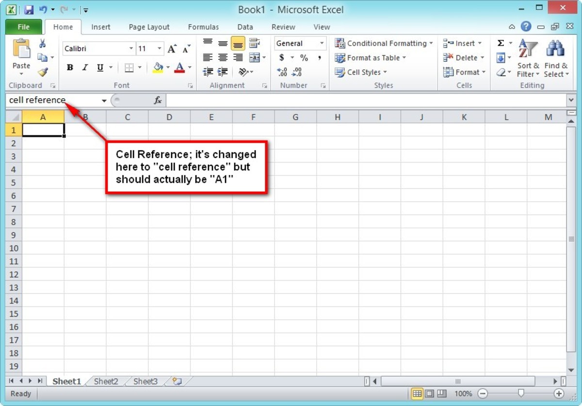The image size is (582, 406).
Task: Click the Format Painter brush icon
Action: click(x=43, y=72)
